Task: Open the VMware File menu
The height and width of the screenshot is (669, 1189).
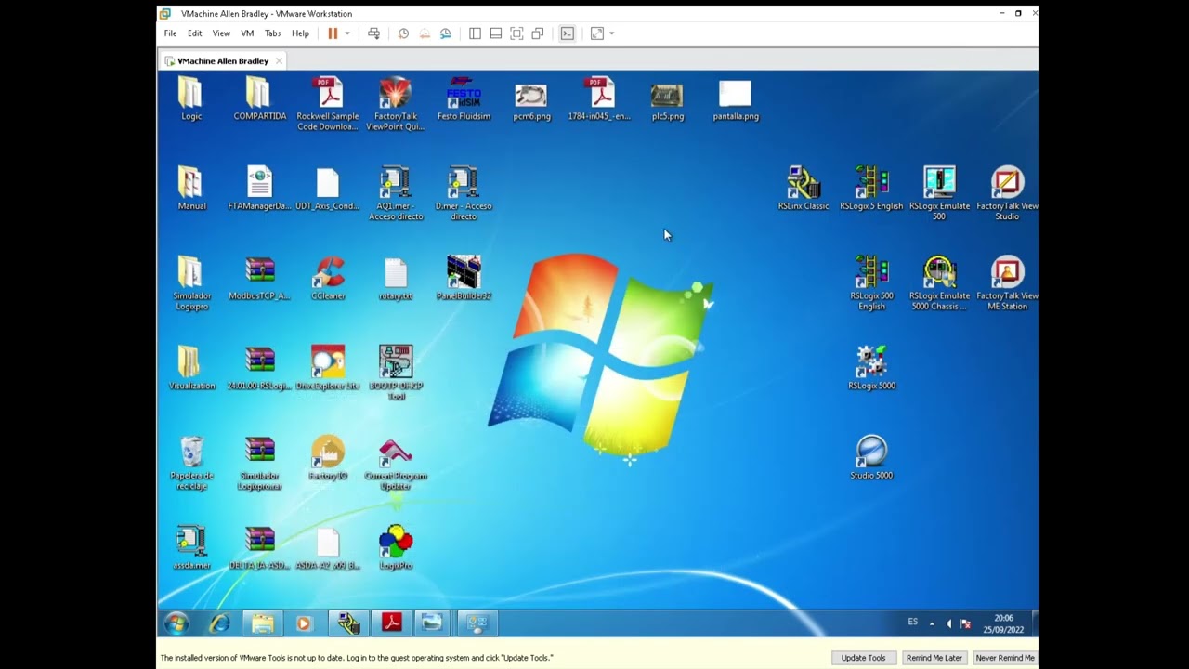Action: point(170,33)
